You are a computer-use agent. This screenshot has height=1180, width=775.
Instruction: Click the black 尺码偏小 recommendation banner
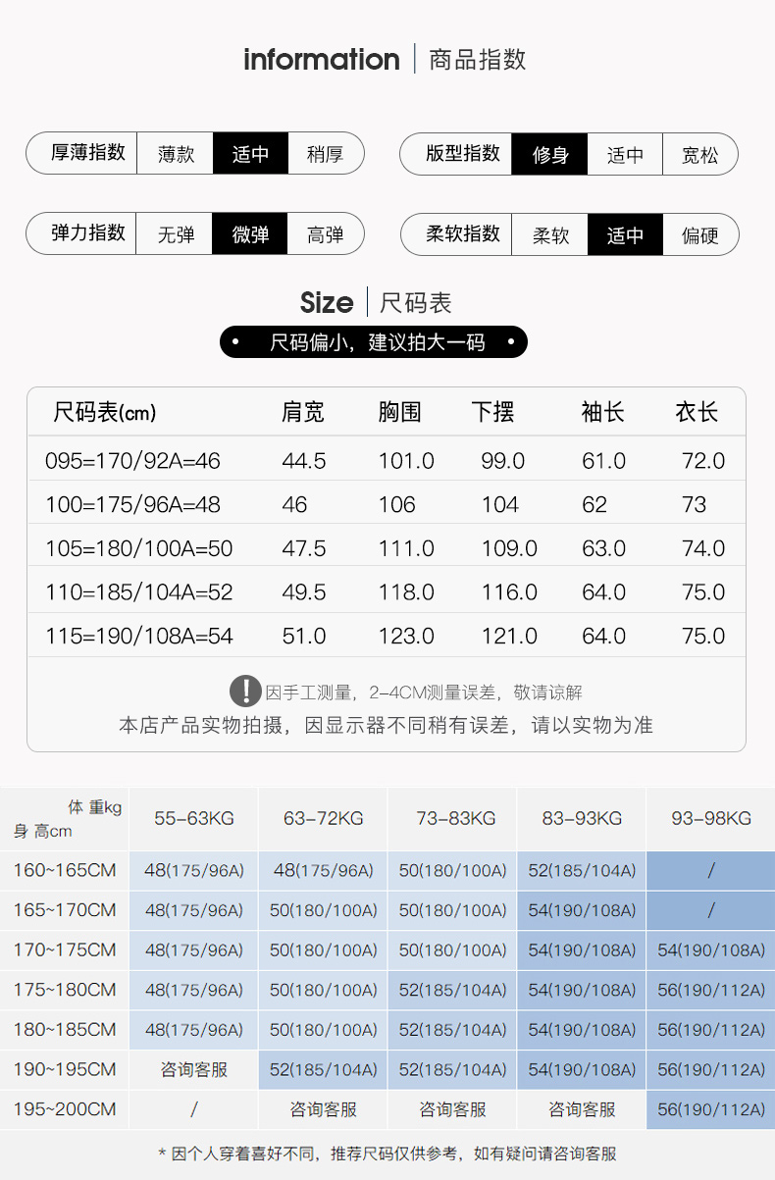click(x=374, y=342)
